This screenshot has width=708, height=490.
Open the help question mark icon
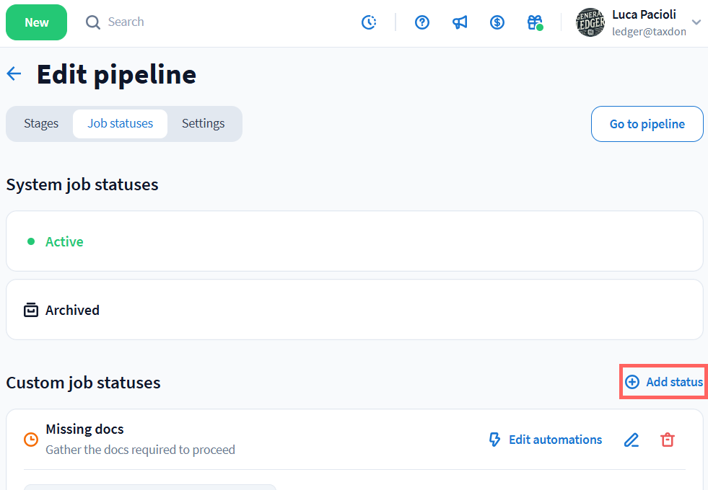tap(422, 22)
